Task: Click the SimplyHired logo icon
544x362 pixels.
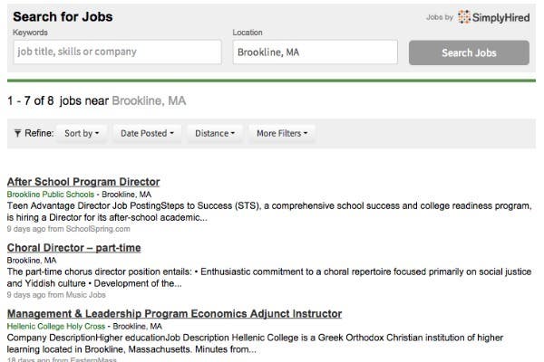Action: (x=464, y=17)
